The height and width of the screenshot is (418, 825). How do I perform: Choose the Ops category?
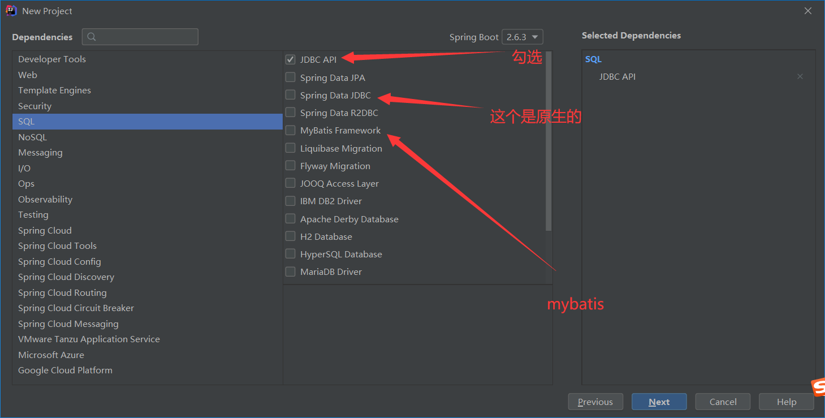click(x=147, y=183)
